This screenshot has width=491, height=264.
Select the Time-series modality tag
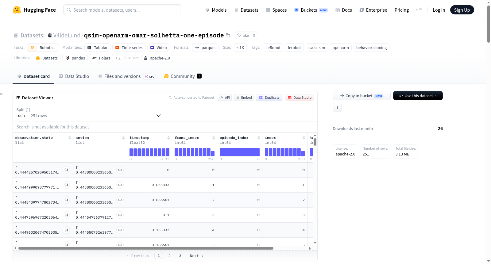point(129,48)
